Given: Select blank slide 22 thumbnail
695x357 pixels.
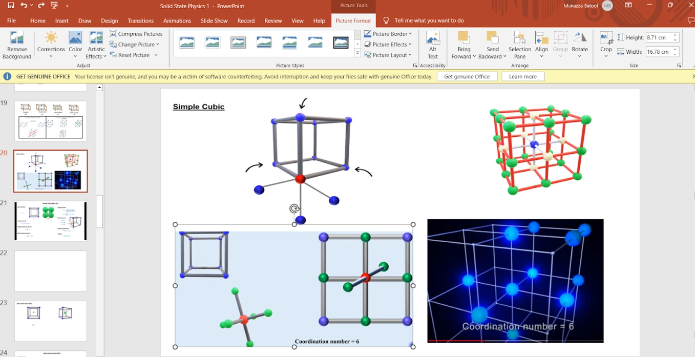Looking at the screenshot, I should point(50,271).
